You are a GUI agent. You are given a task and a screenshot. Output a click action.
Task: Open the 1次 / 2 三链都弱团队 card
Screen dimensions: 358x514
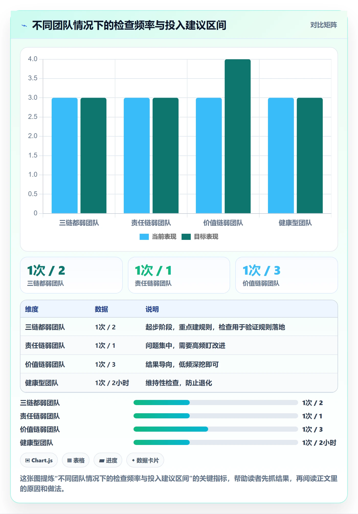pos(71,275)
